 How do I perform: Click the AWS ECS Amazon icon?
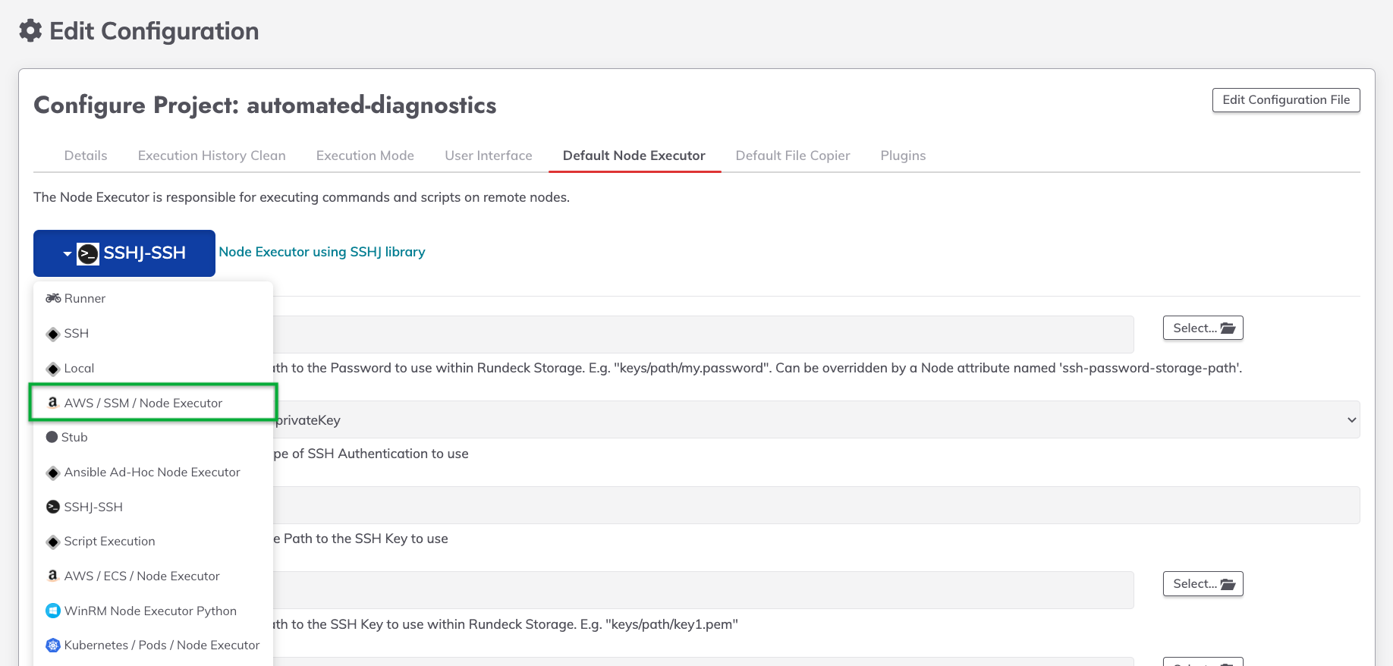[53, 576]
